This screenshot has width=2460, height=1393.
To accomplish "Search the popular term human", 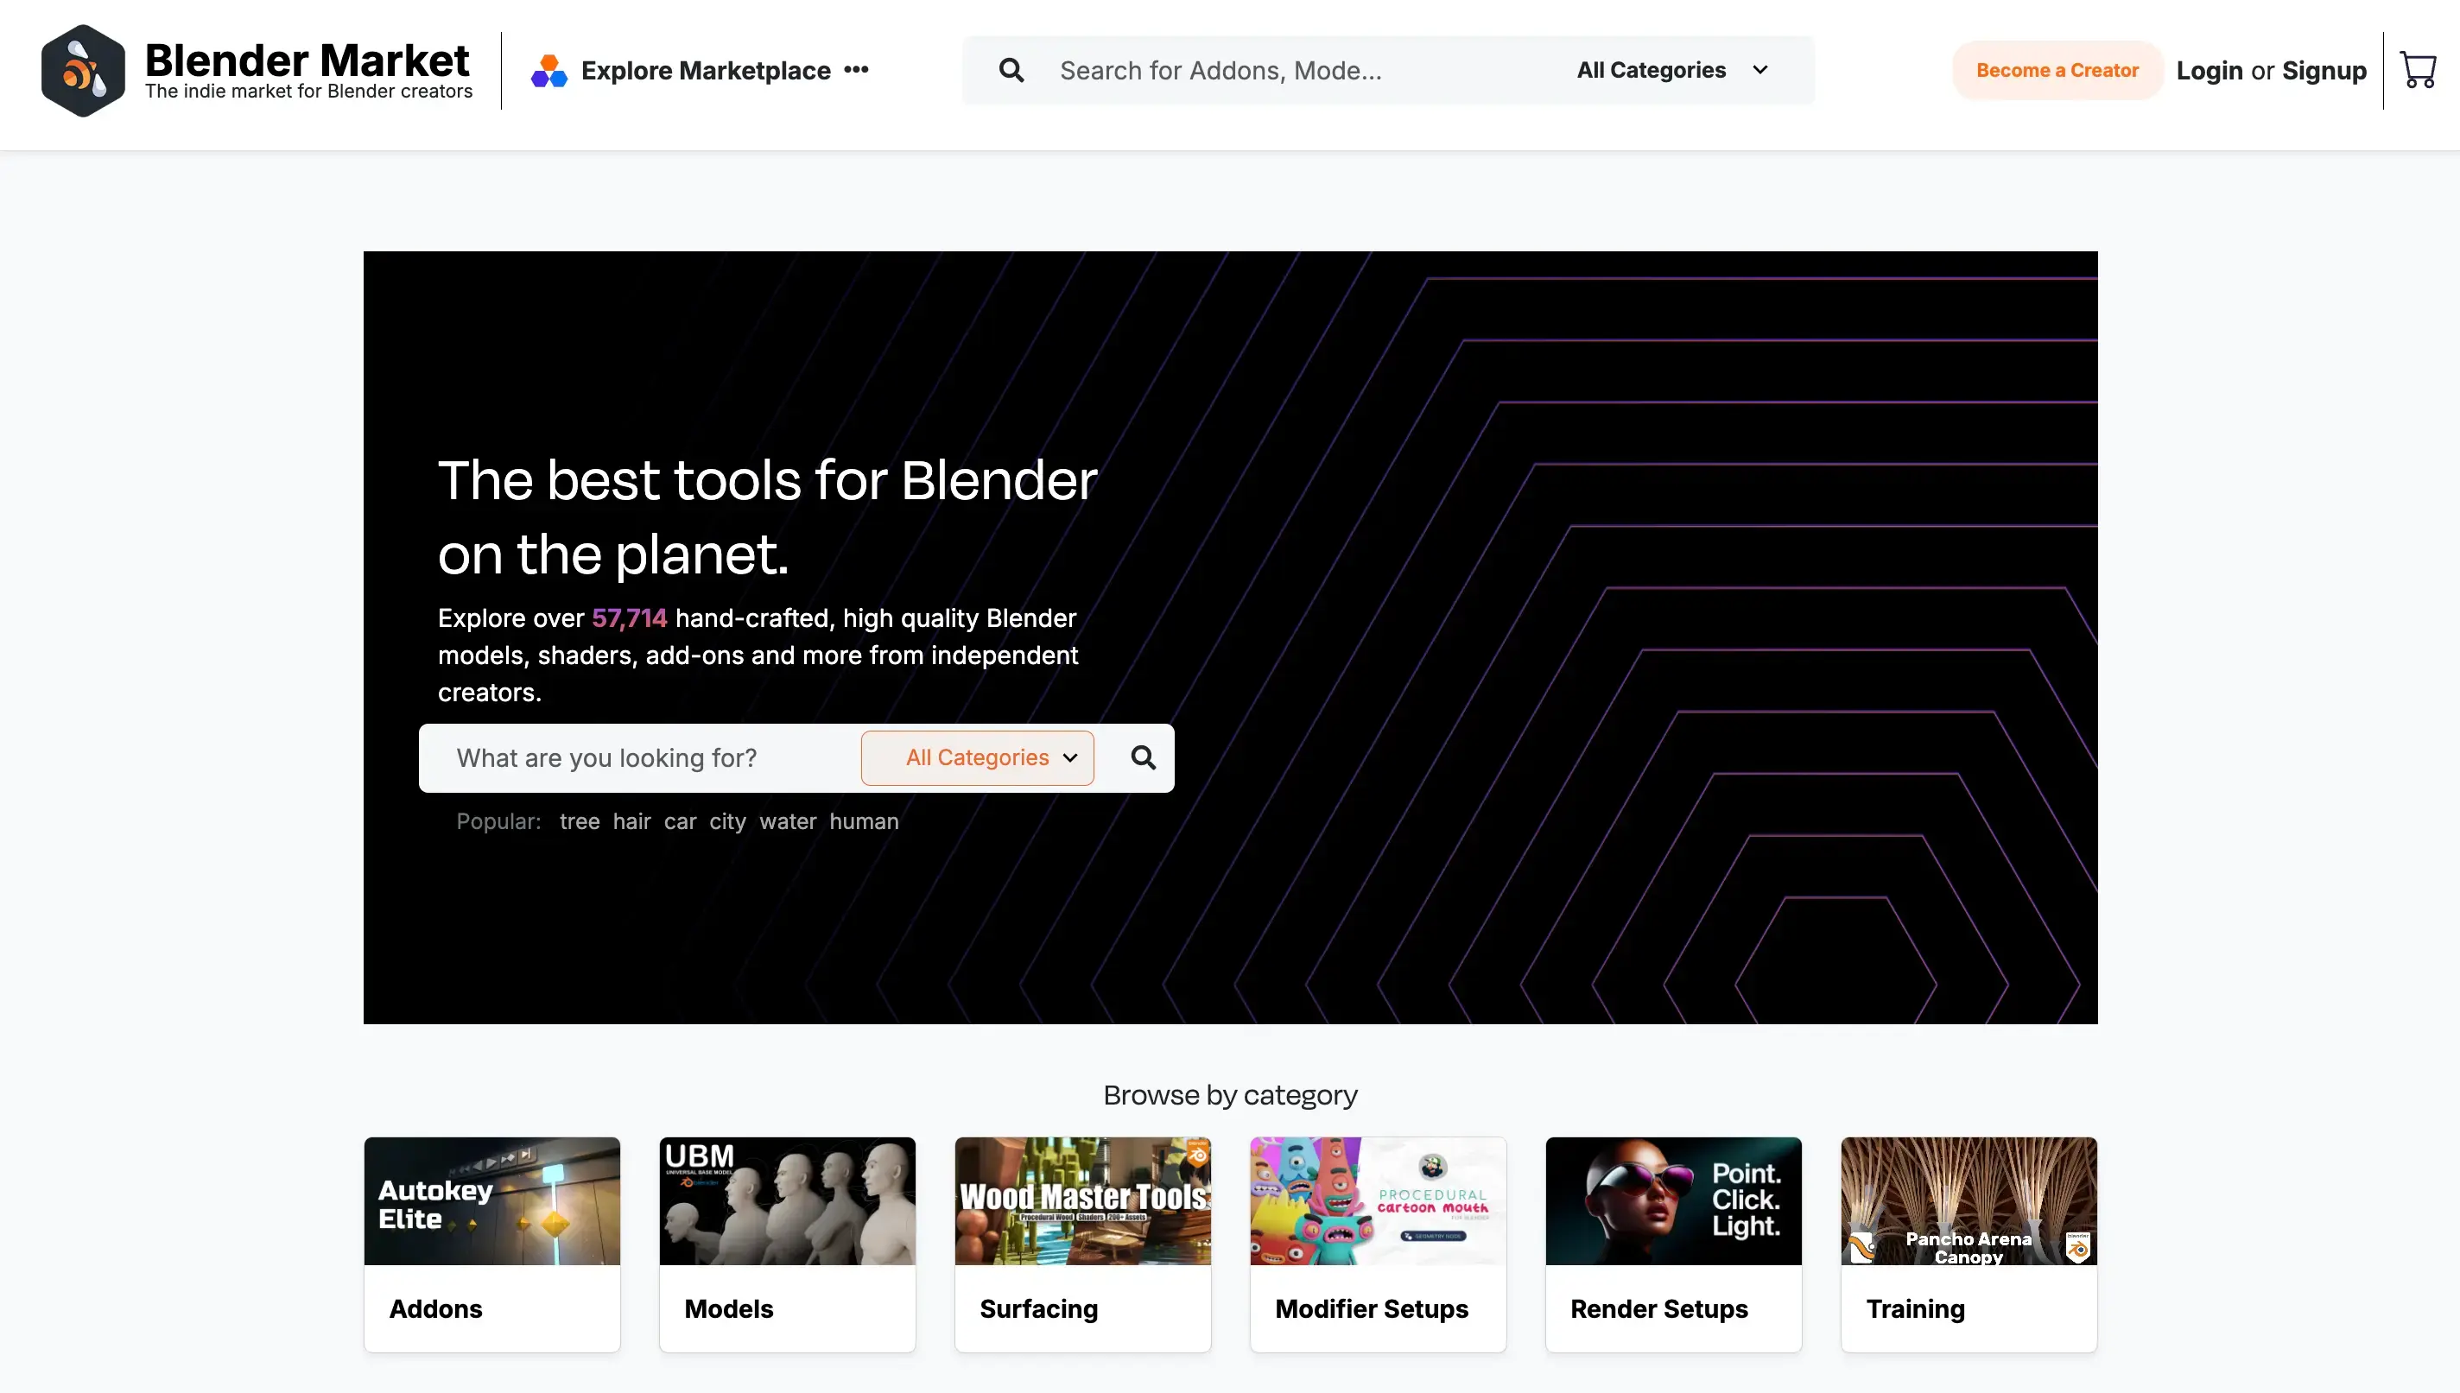I will pyautogui.click(x=864, y=821).
